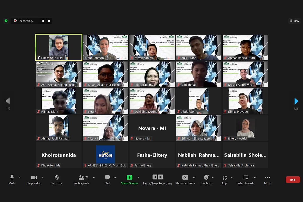Open Whiteboards from toolbar
The width and height of the screenshot is (303, 202).
click(246, 178)
